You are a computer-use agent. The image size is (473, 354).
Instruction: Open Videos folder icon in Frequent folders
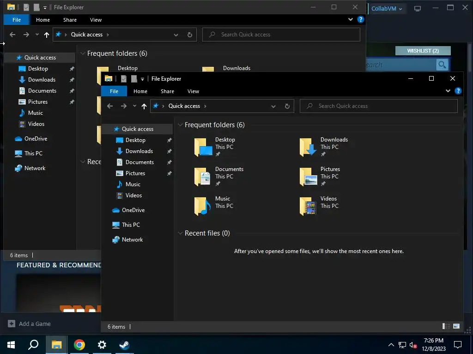[308, 206]
